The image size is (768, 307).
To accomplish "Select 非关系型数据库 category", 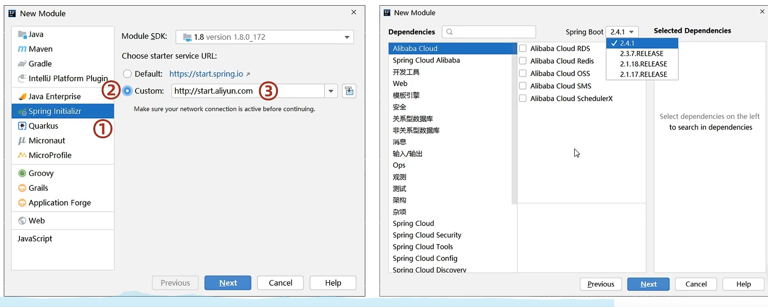I will coord(450,130).
